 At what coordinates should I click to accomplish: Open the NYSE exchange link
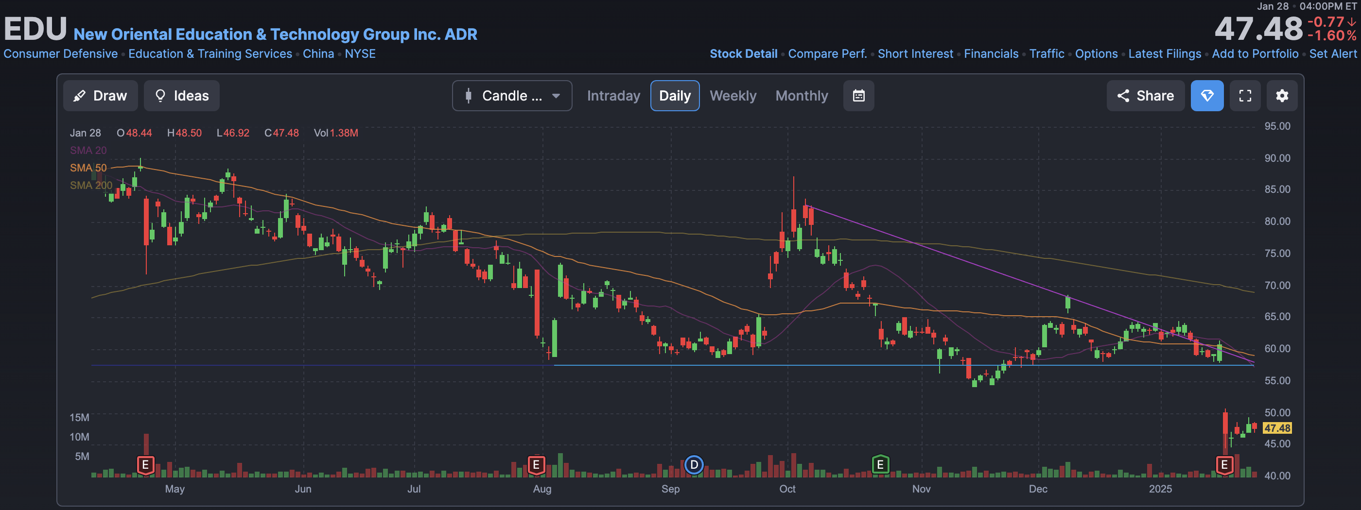(x=360, y=54)
